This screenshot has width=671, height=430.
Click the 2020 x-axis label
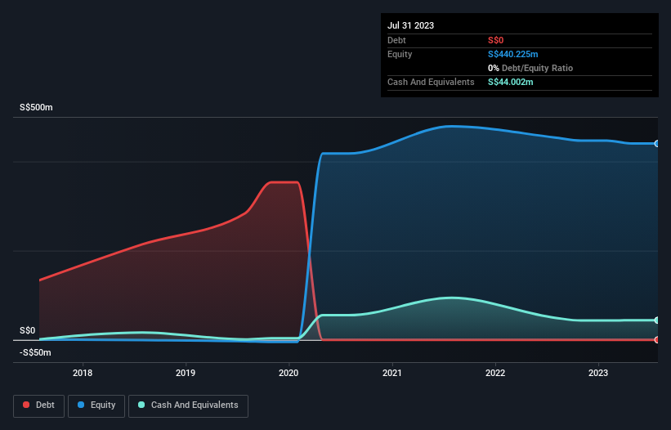[289, 373]
